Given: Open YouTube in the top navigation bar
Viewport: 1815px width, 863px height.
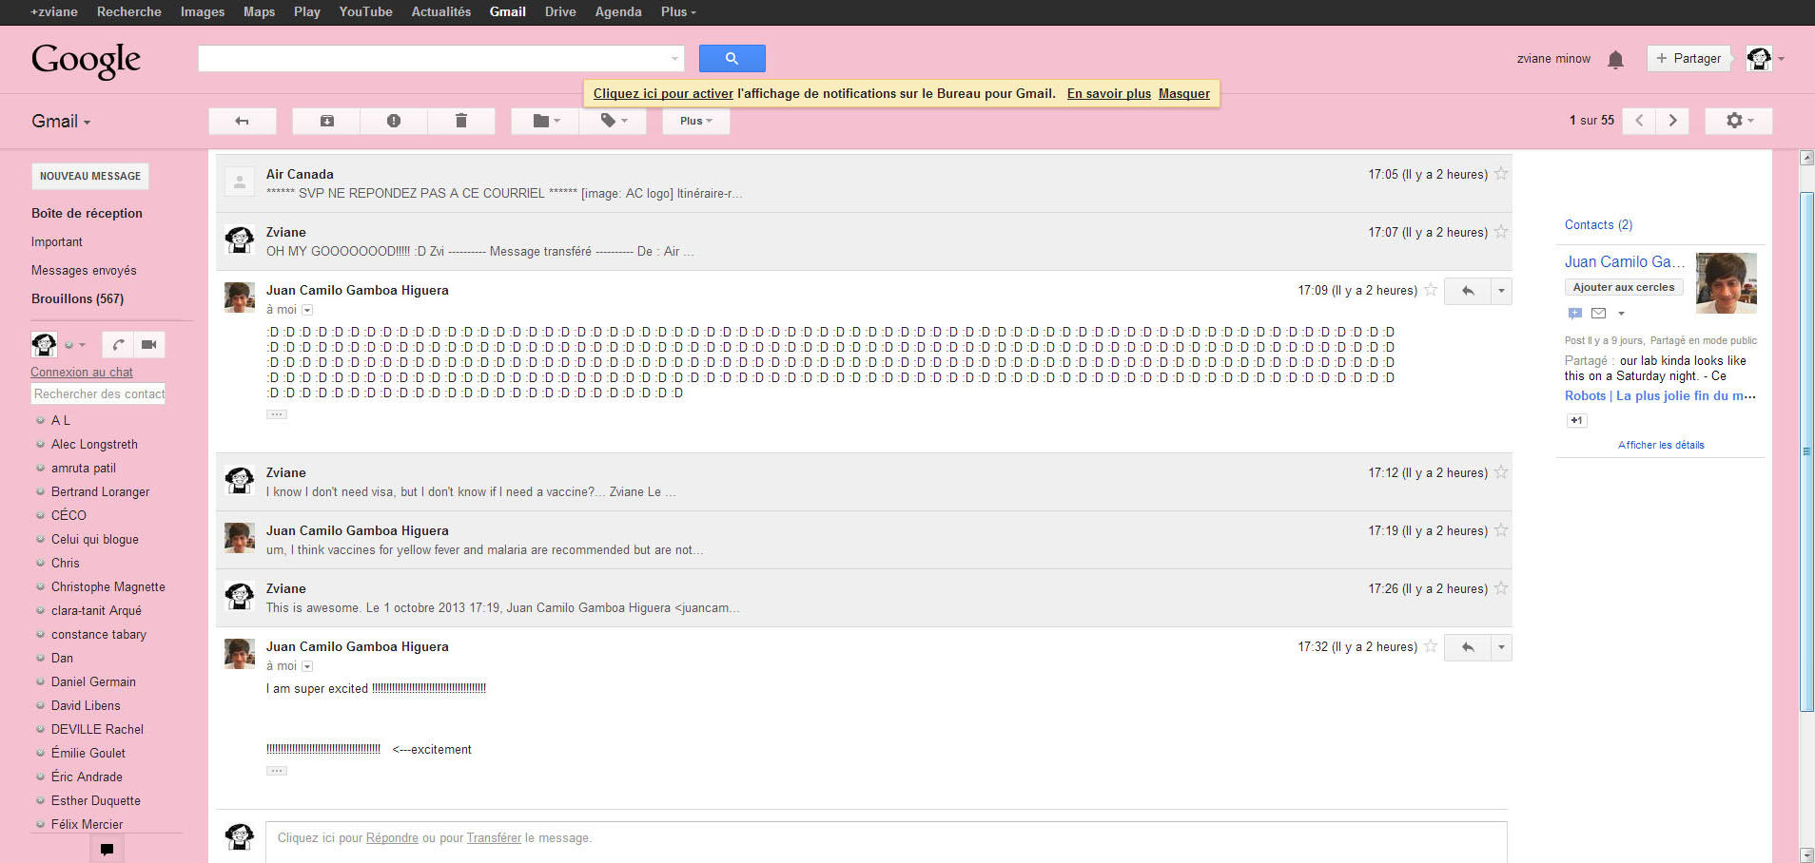Looking at the screenshot, I should (365, 12).
